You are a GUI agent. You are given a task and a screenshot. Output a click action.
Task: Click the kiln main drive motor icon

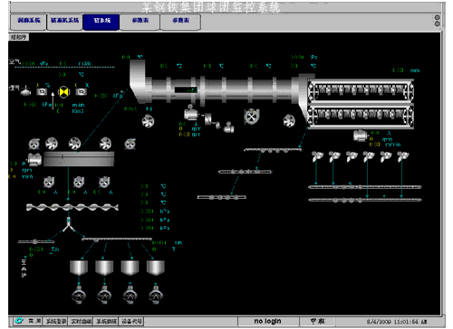click(191, 114)
